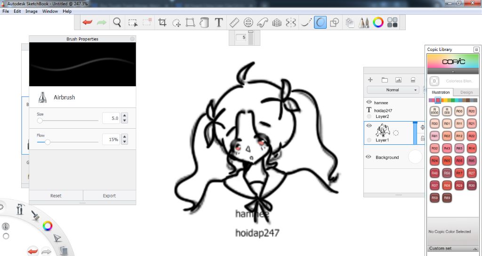Toggle the highlighted Predictive Stroke tool
The width and height of the screenshot is (482, 256).
(x=320, y=23)
